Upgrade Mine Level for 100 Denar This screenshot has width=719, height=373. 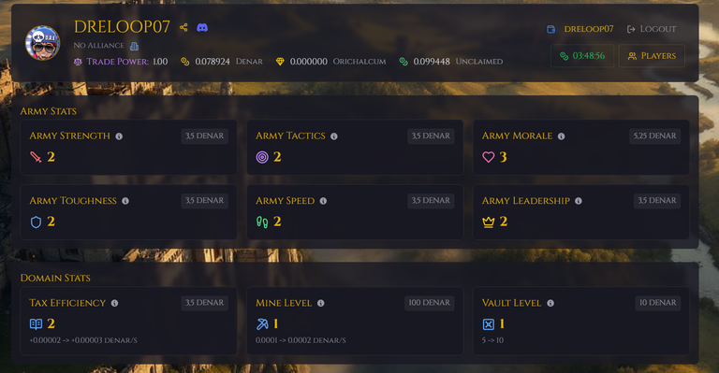429,303
